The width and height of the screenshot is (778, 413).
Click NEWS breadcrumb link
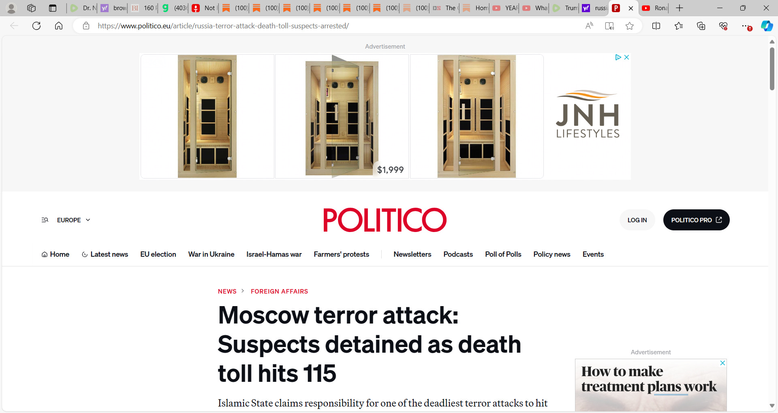(227, 292)
